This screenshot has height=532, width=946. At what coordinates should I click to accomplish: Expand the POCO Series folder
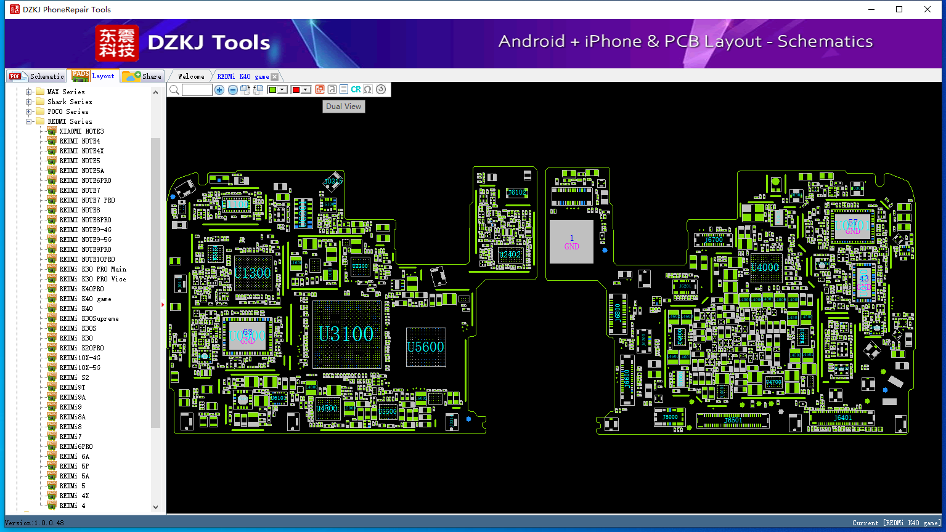28,111
